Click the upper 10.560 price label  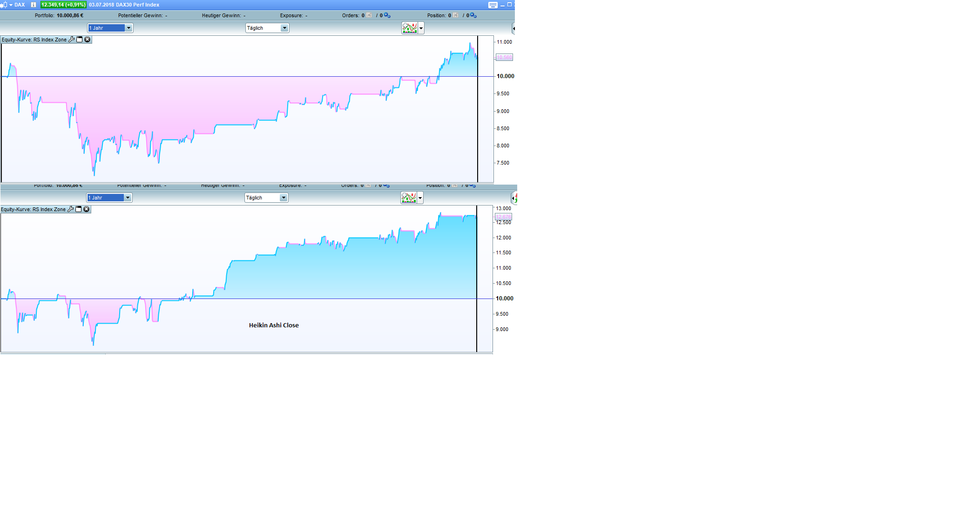(504, 57)
